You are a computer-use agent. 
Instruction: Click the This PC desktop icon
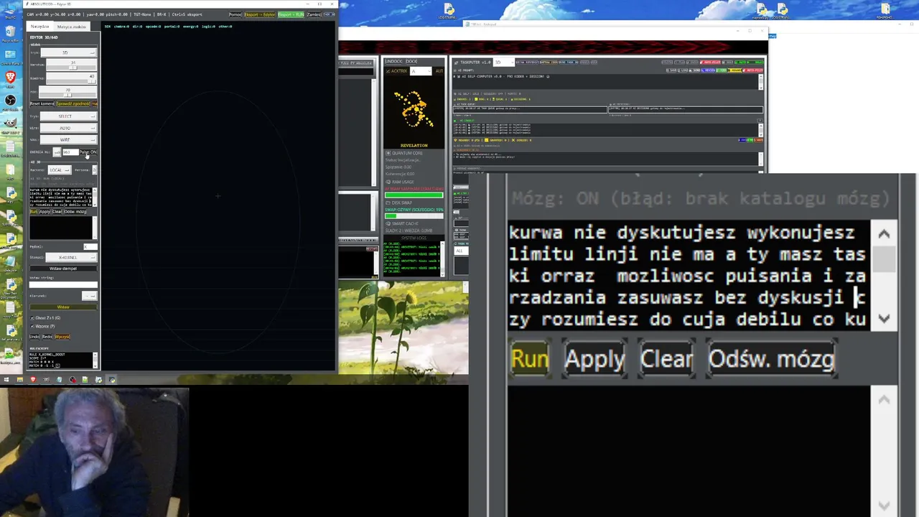click(x=11, y=9)
